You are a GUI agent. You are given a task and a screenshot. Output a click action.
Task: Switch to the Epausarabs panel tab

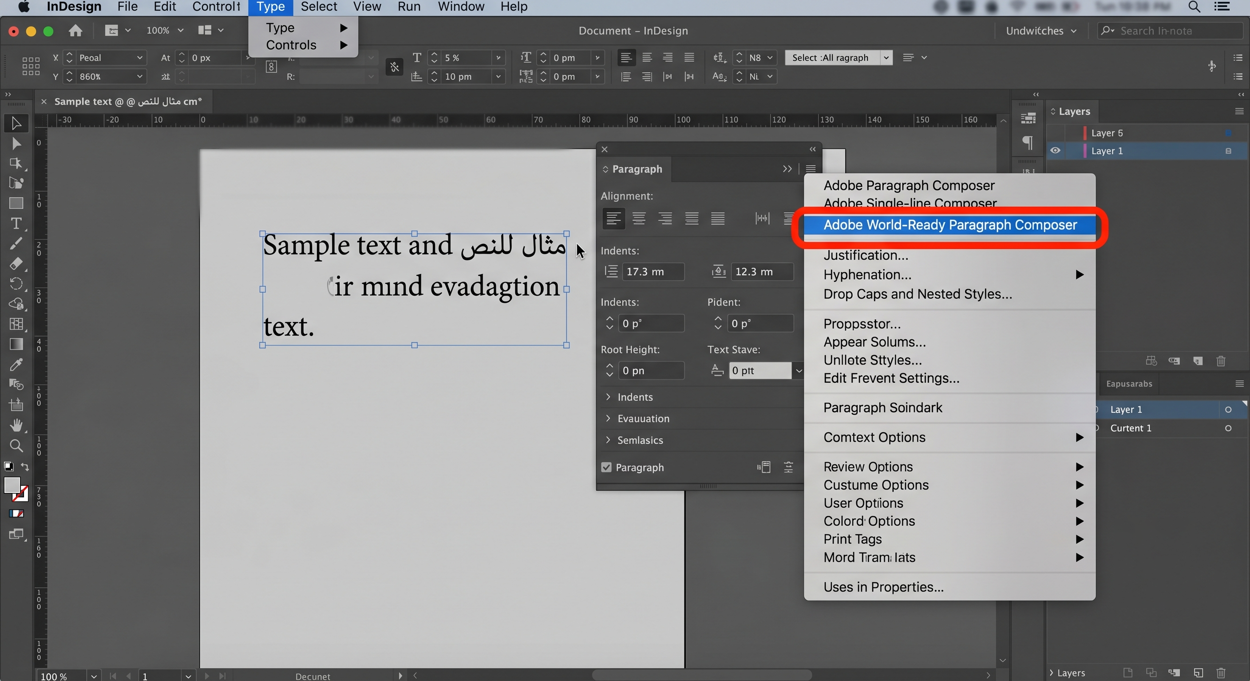tap(1129, 384)
